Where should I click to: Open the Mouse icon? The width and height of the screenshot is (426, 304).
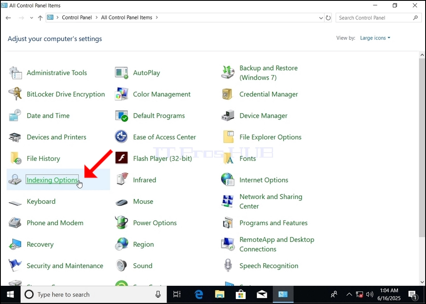(x=121, y=202)
